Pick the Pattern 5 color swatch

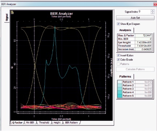pos(120,96)
